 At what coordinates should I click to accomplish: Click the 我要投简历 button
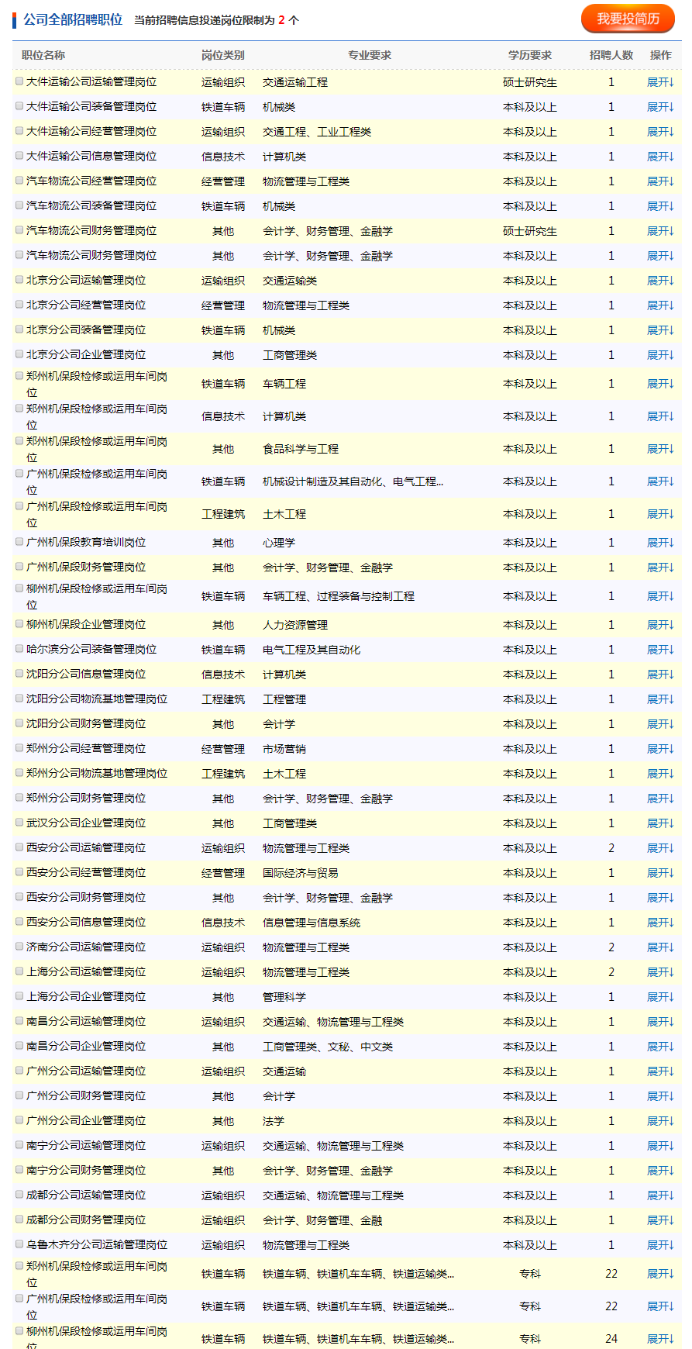click(x=628, y=19)
